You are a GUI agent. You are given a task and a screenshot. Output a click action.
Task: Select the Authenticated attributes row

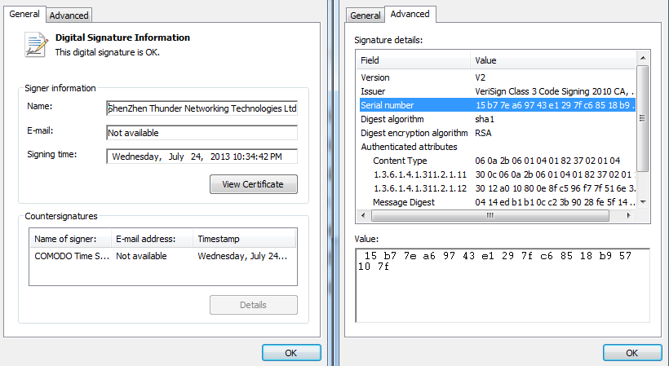pyautogui.click(x=496, y=147)
